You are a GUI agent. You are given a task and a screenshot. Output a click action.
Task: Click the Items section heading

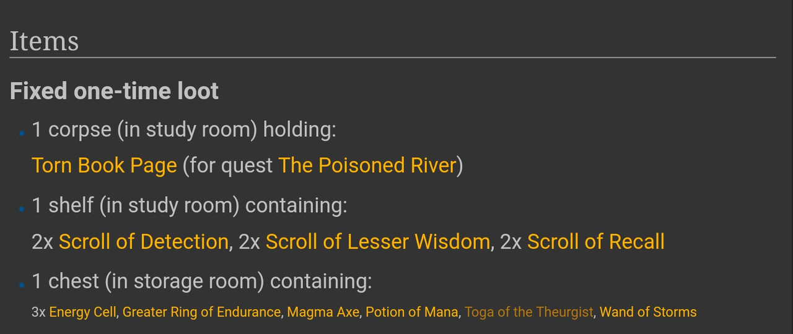coord(45,41)
